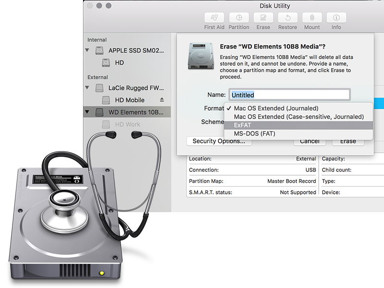Click the HD volume icon
This screenshot has width=384, height=288.
(x=106, y=63)
